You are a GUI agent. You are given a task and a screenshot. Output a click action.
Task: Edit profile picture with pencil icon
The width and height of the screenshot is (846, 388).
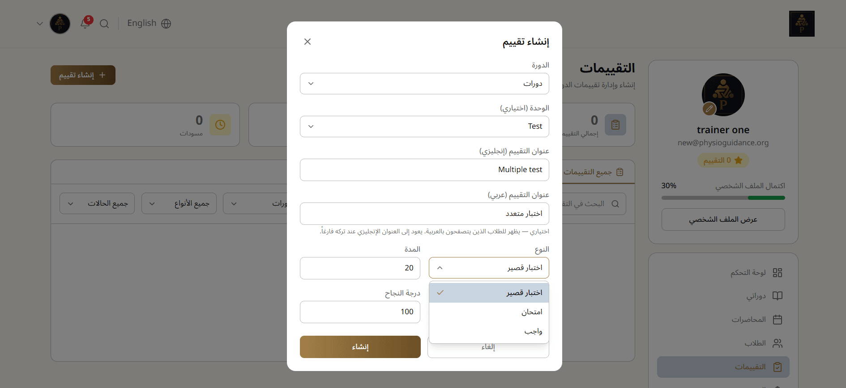709,109
